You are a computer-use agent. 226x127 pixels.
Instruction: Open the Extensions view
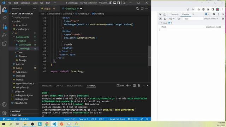click(4, 43)
